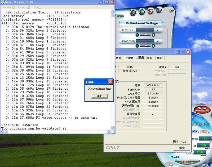Select the lightning bolt voltage icon

(x=151, y=11)
